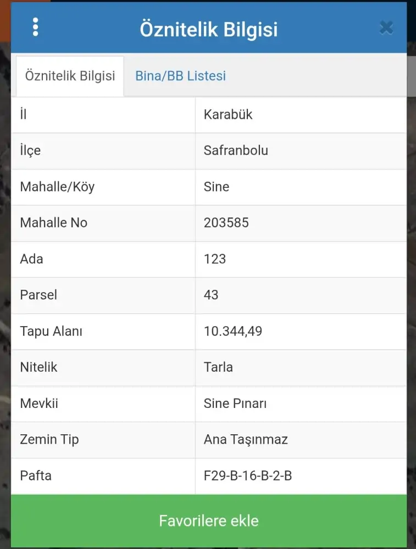This screenshot has height=549, width=416.
Task: Click the Tapu Alanı value 10.344,49
Action: coord(233,331)
